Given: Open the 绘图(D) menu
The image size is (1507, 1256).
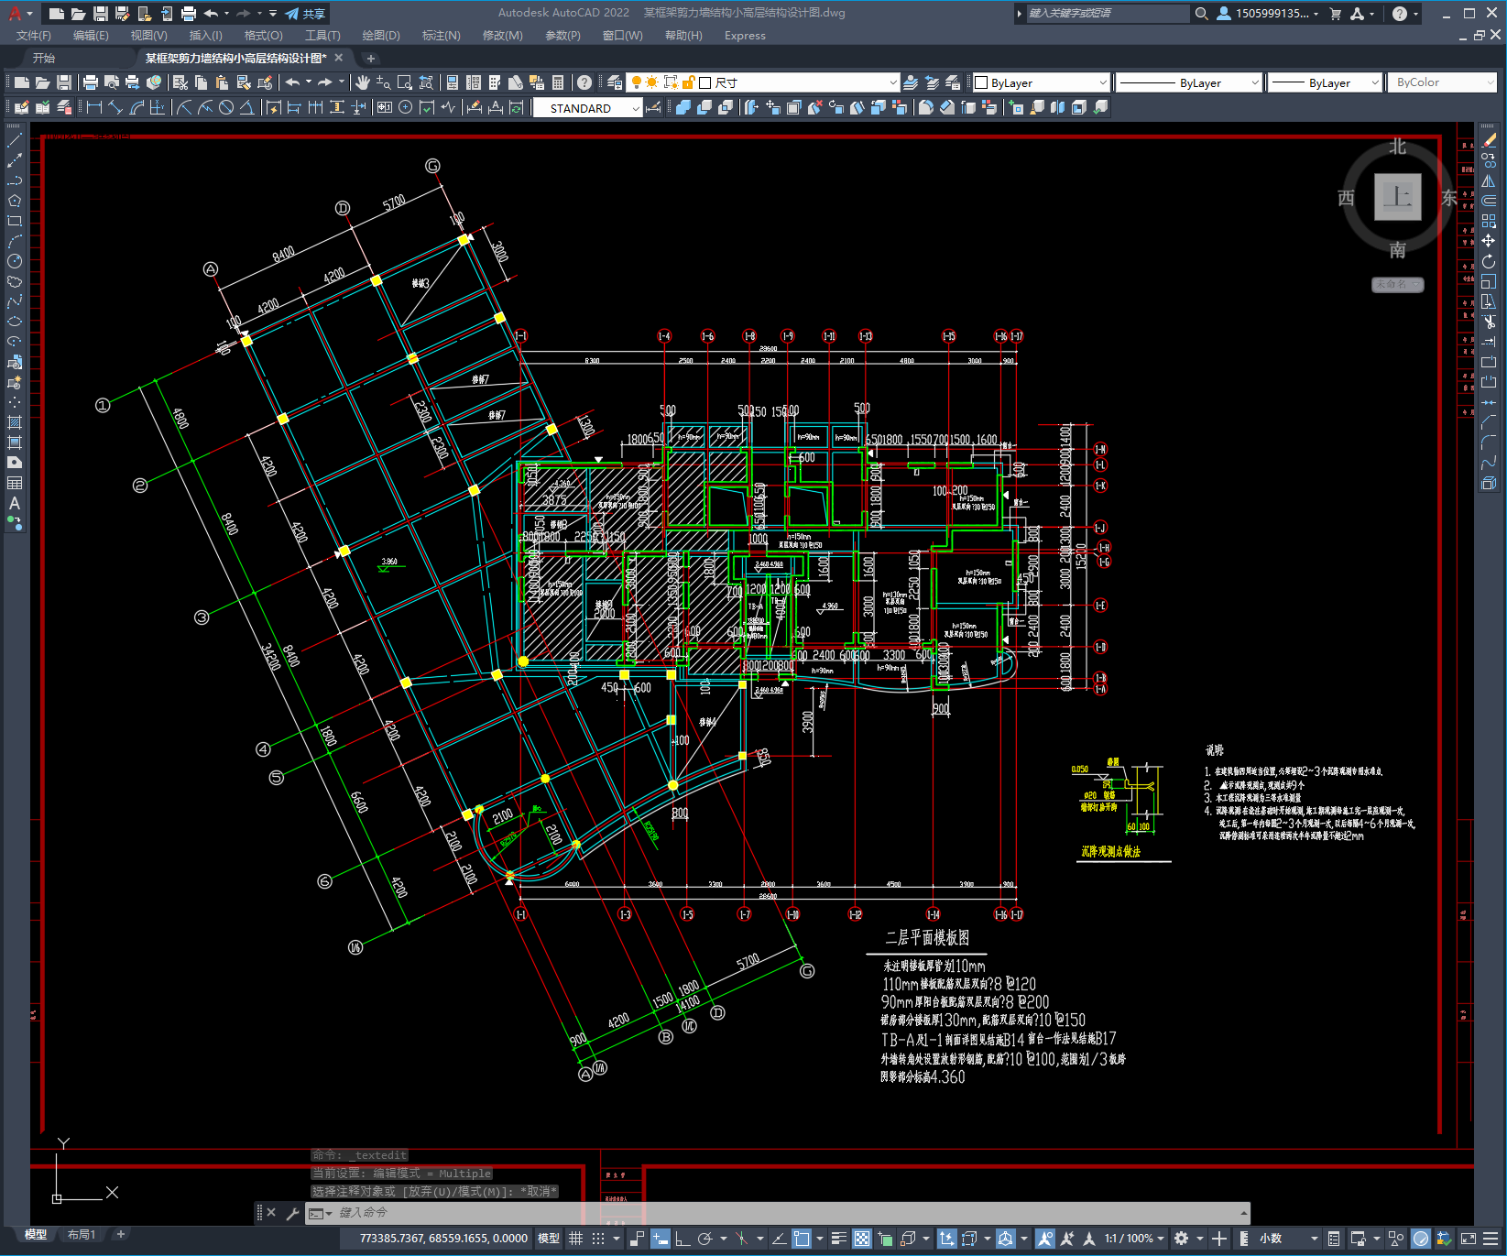Looking at the screenshot, I should [381, 36].
